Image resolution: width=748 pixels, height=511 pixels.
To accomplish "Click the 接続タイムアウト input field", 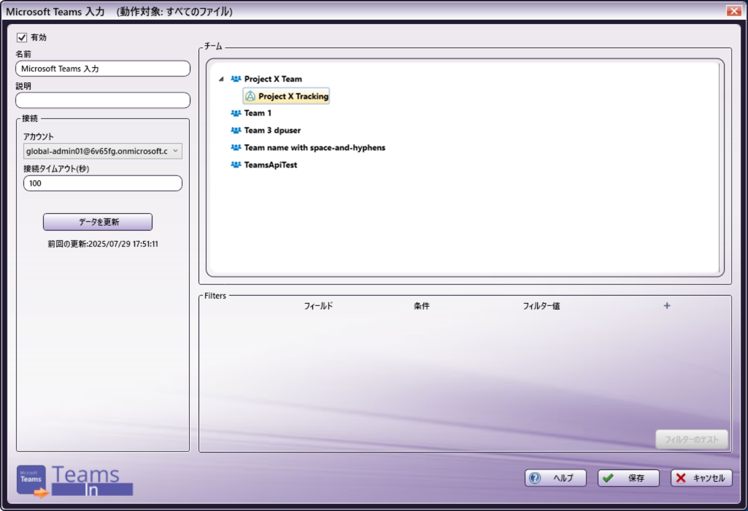I will pyautogui.click(x=103, y=183).
